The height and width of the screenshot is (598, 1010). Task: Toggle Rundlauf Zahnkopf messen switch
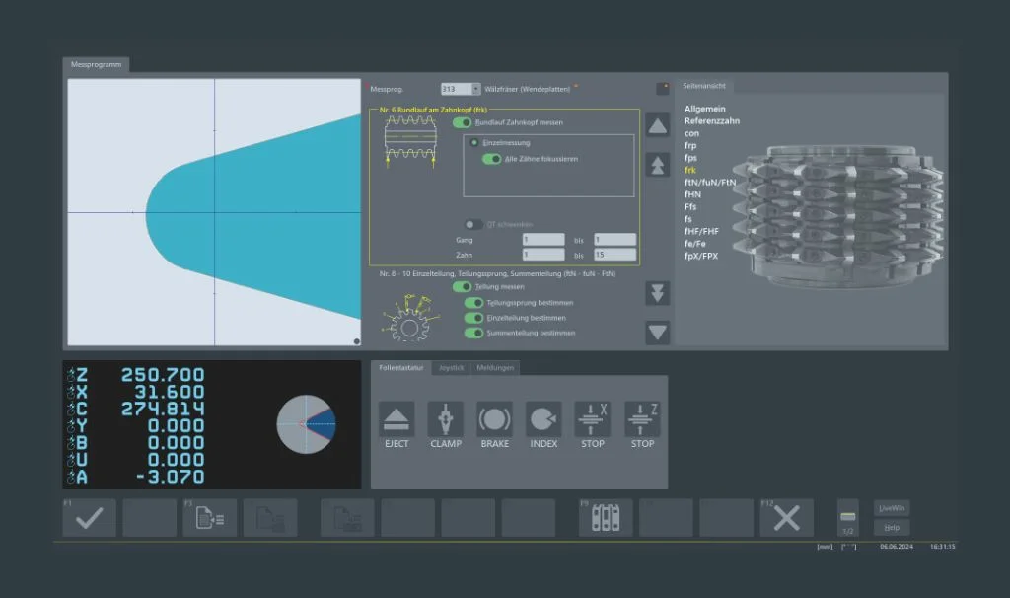(462, 122)
